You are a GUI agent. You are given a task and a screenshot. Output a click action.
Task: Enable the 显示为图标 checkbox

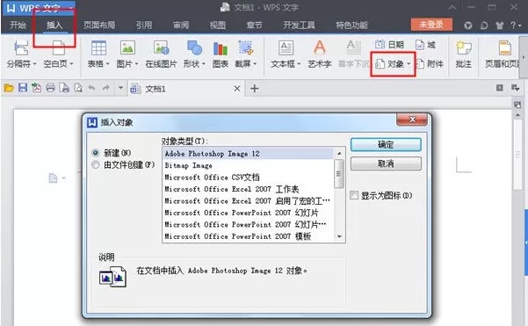pyautogui.click(x=354, y=195)
